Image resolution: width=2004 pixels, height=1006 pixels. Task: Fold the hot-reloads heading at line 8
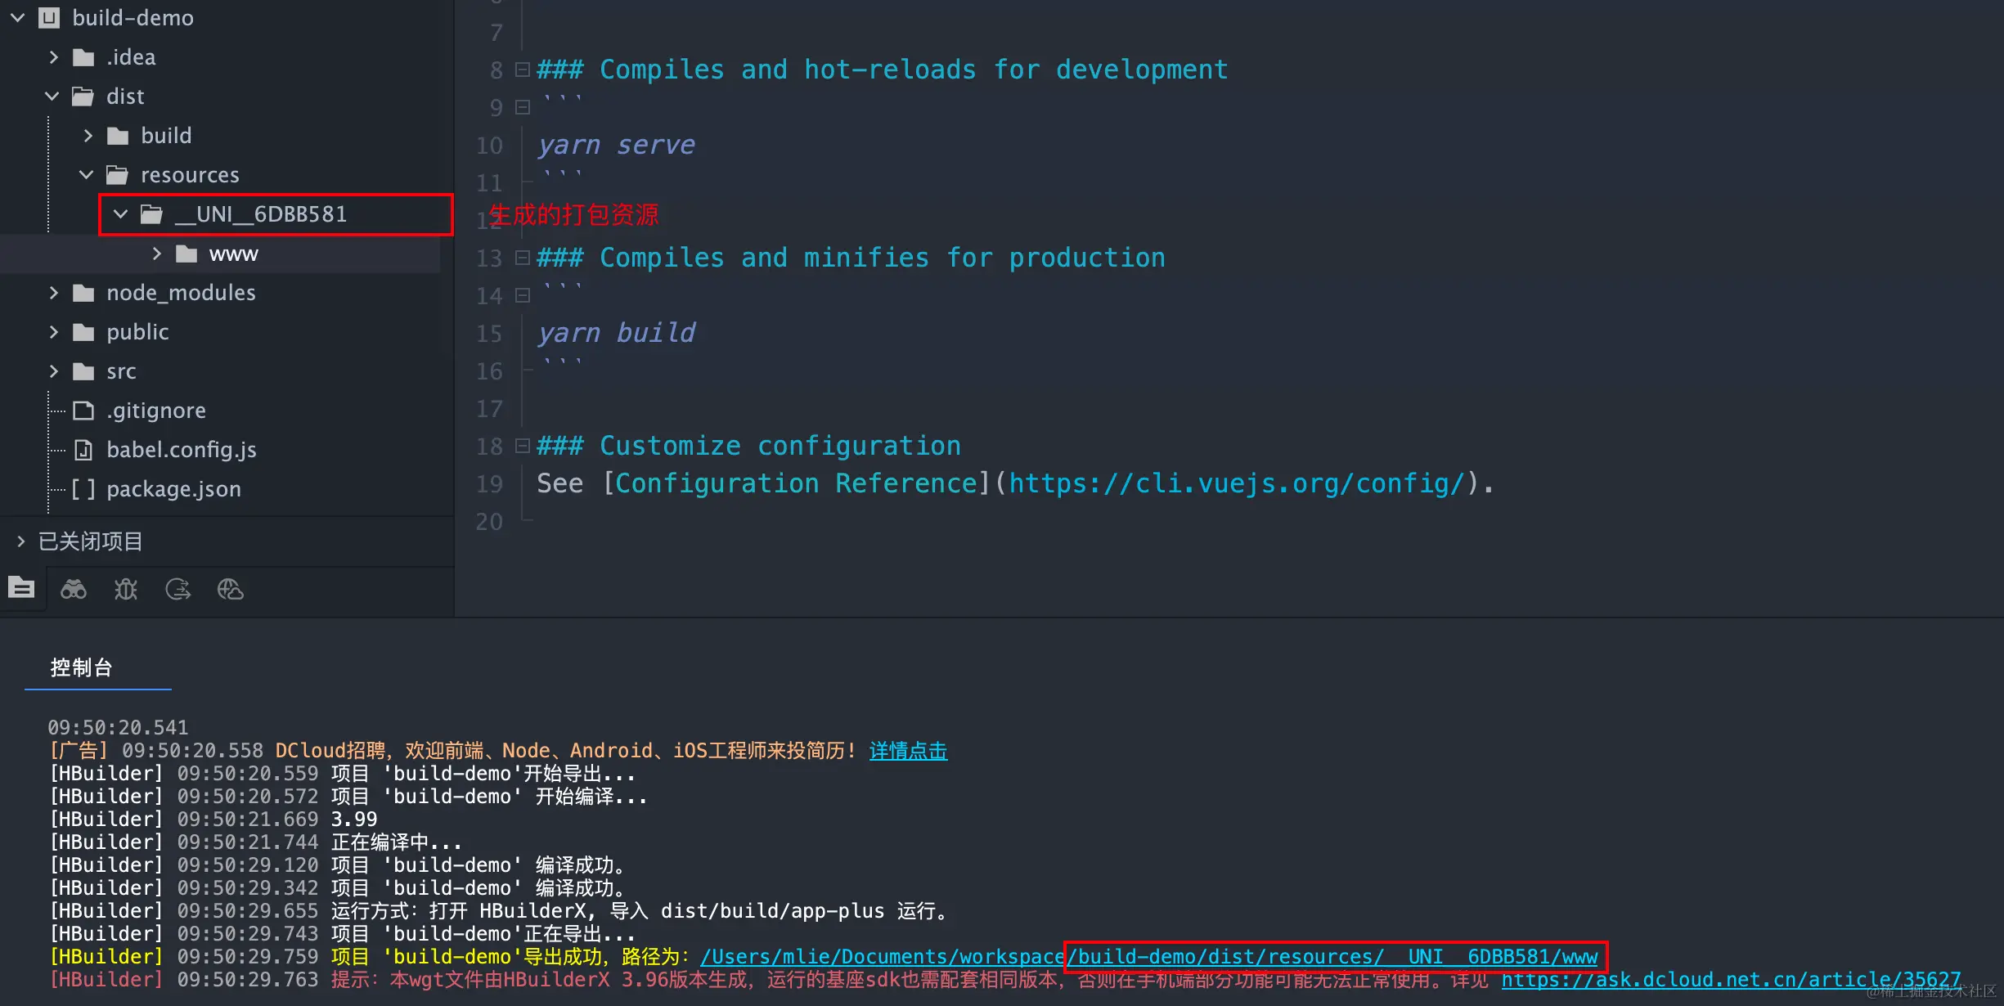(x=523, y=70)
